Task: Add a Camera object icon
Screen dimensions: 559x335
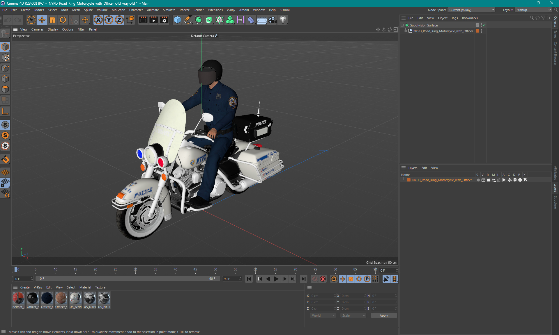Action: 273,20
